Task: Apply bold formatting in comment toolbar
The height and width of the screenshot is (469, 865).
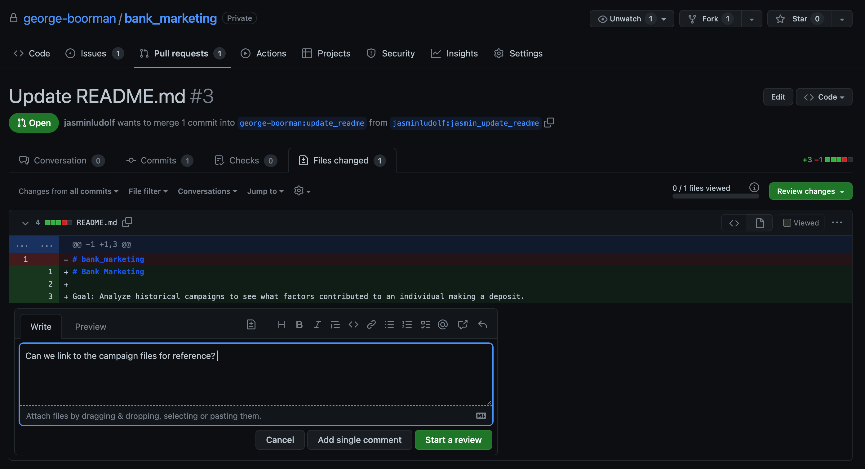Action: 299,324
